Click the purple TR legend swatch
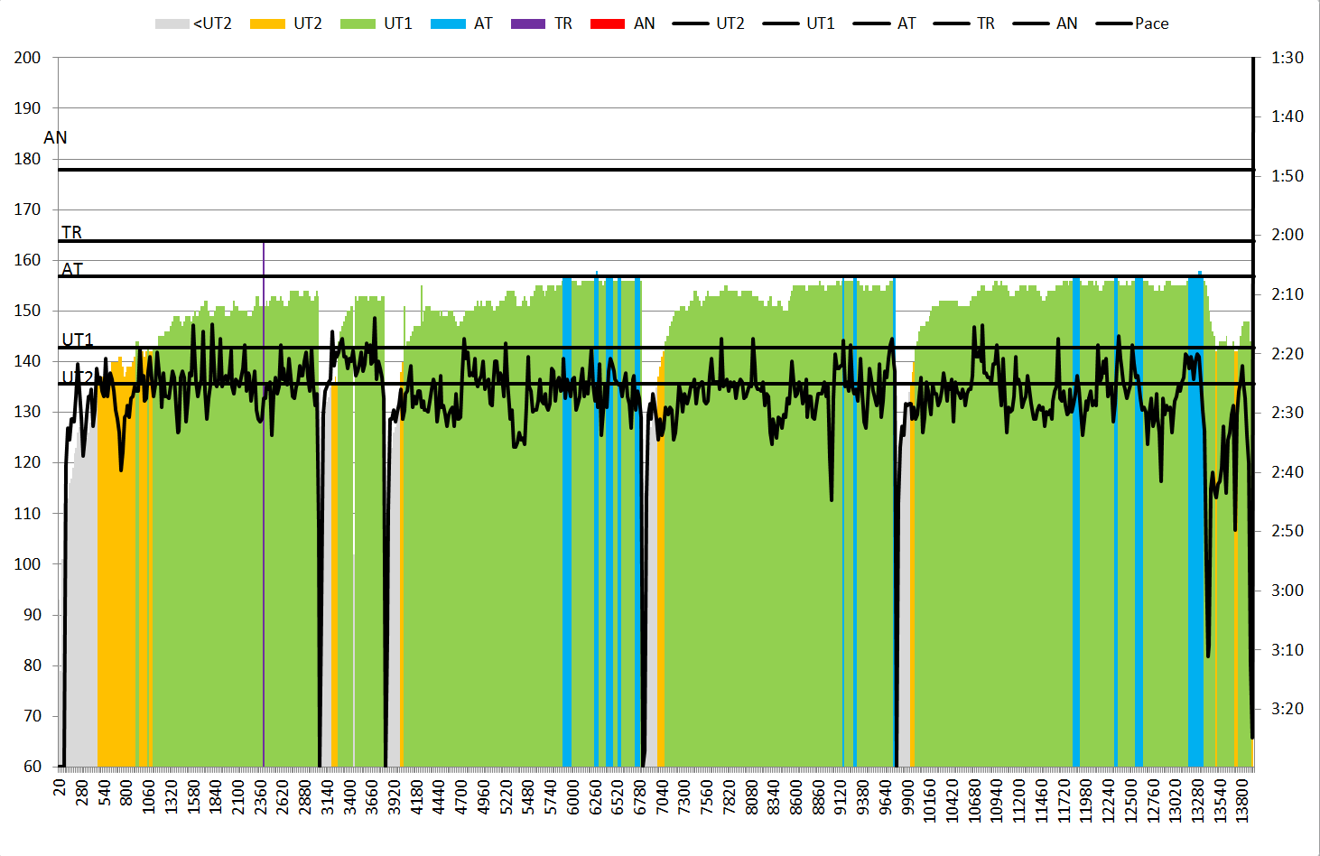Image resolution: width=1320 pixels, height=856 pixels. pos(528,23)
